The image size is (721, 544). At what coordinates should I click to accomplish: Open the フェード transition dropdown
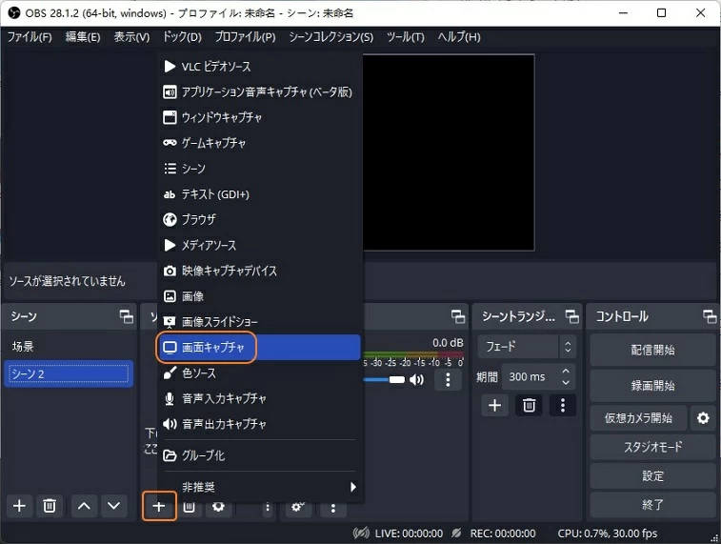528,346
